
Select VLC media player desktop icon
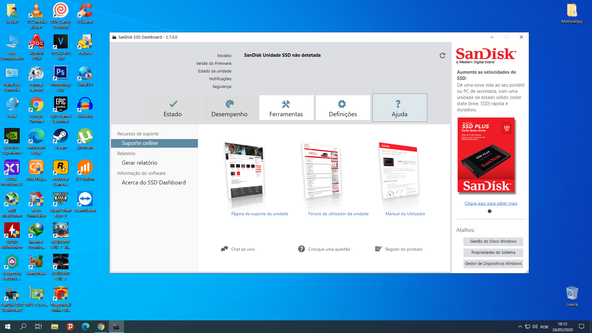coord(36,16)
